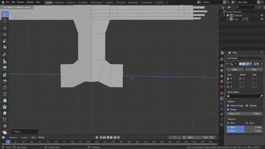This screenshot has height=149, width=265.
Task: Select the Shear tool
Action: coord(5,132)
